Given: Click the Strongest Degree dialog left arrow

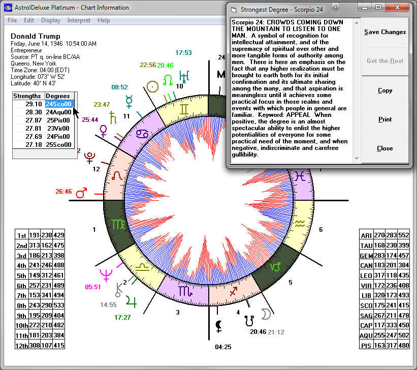Looking at the screenshot, I should point(335,8).
